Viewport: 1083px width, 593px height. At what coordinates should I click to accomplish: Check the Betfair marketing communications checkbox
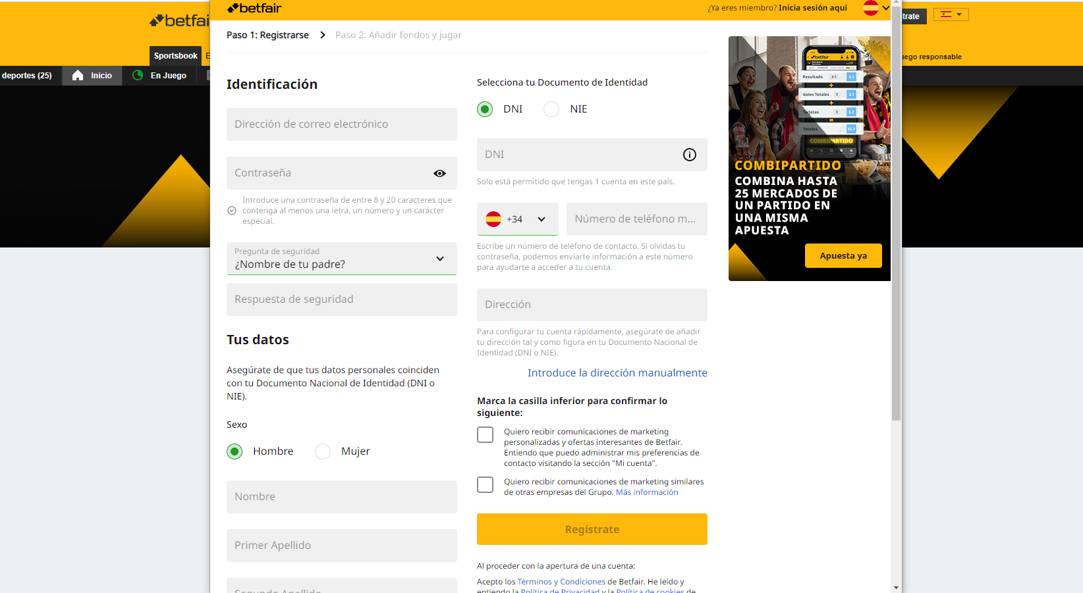[486, 435]
